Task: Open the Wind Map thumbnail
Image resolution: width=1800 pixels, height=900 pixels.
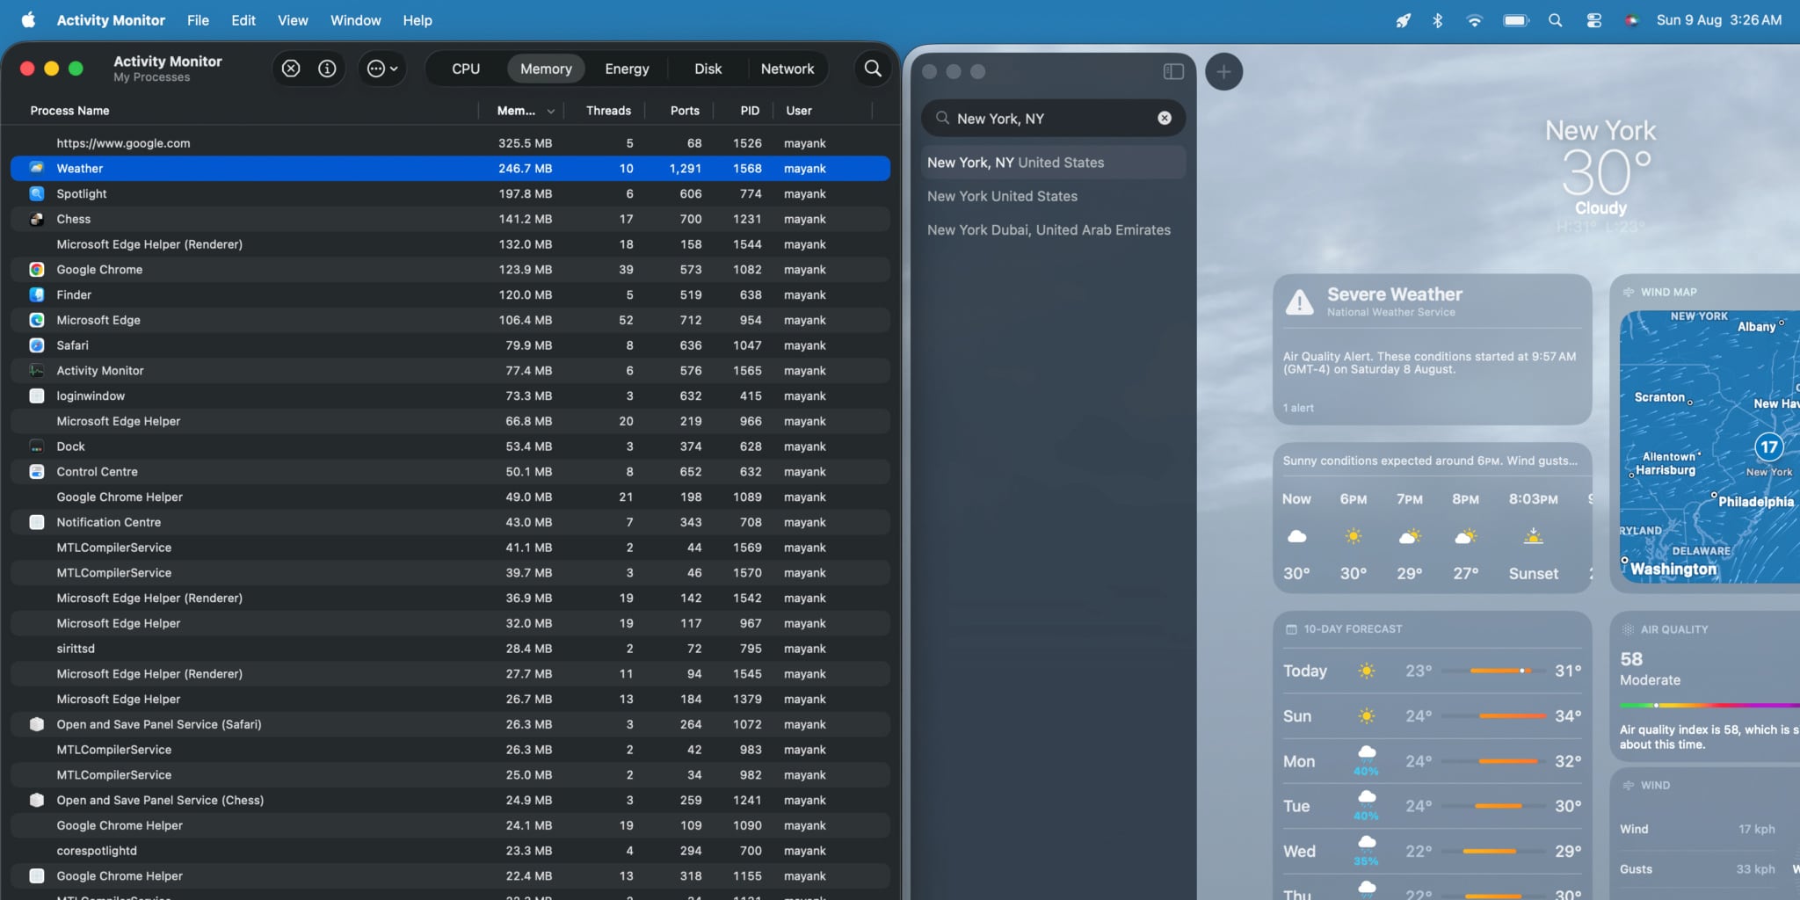Action: pos(1709,446)
